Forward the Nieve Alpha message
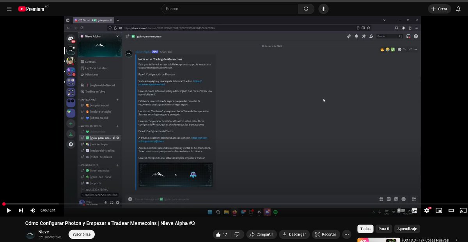 pyautogui.click(x=410, y=49)
